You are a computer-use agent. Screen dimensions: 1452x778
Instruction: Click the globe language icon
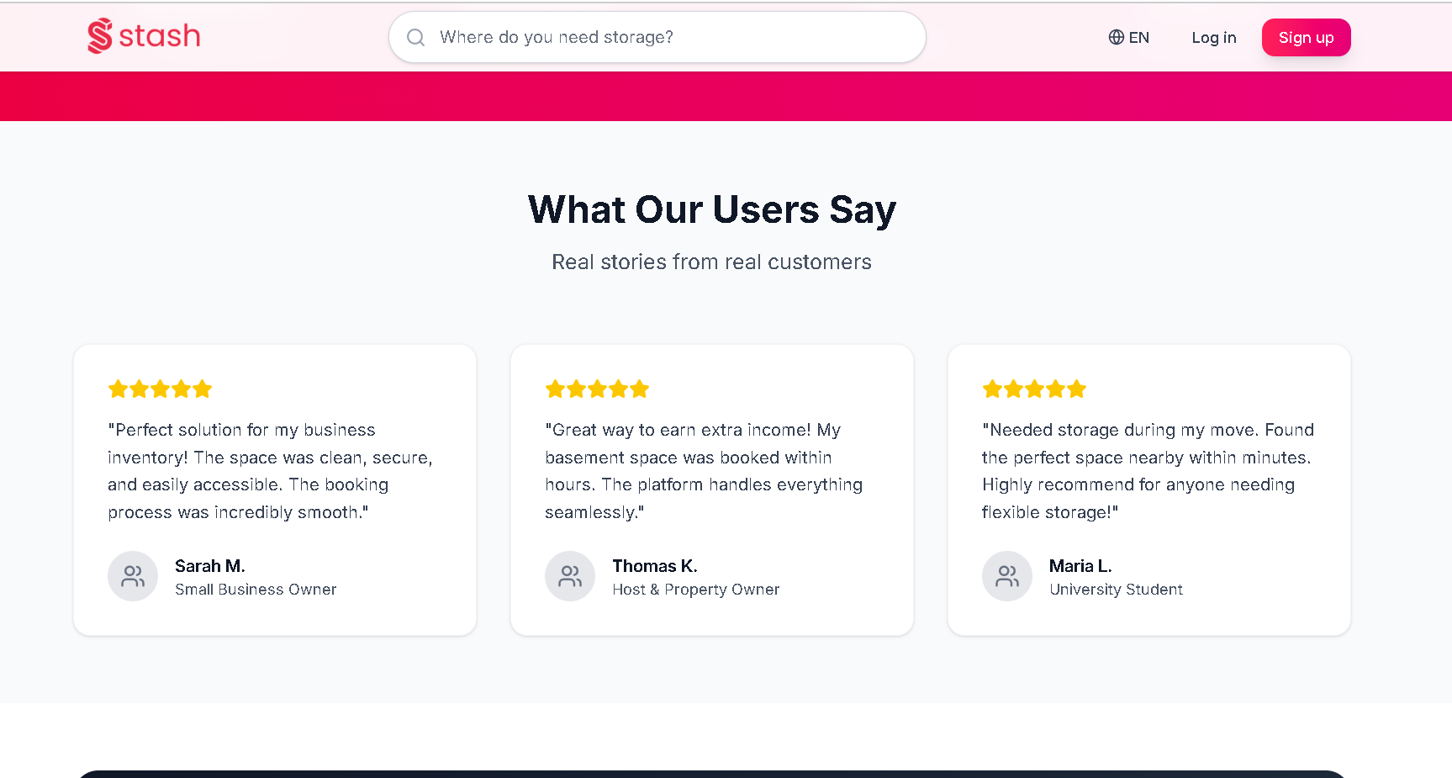click(1116, 37)
